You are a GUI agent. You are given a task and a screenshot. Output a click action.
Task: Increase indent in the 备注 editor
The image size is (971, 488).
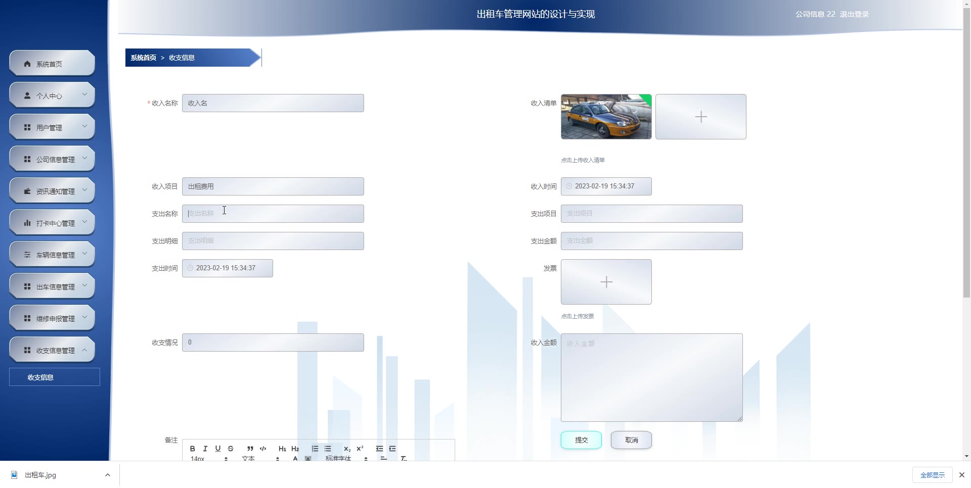click(392, 449)
